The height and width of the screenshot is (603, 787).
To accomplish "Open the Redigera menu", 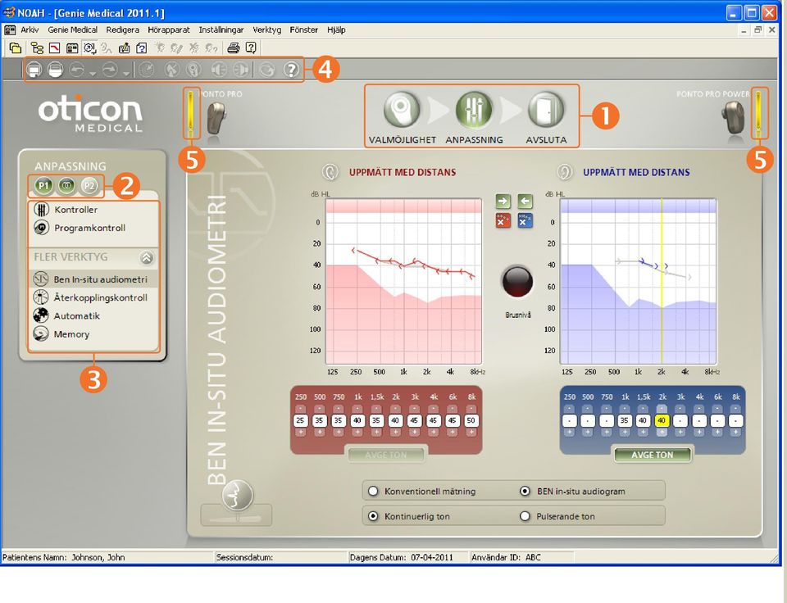I will click(x=122, y=30).
